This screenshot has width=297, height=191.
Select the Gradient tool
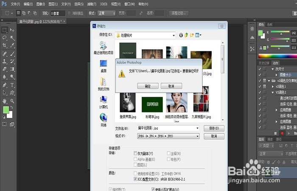(x=12, y=69)
